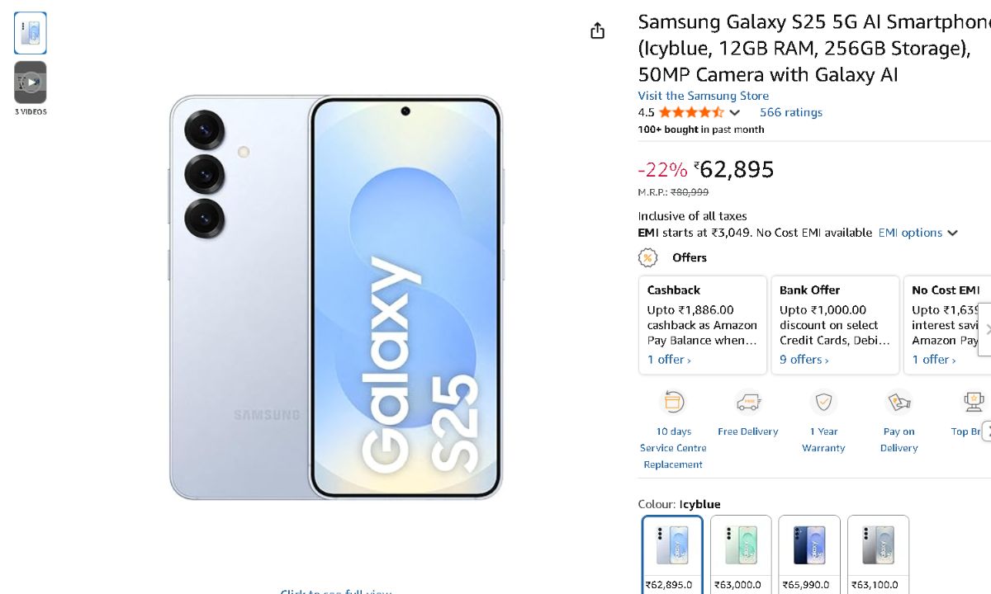Open the 566 ratings link
This screenshot has width=991, height=594.
[791, 112]
